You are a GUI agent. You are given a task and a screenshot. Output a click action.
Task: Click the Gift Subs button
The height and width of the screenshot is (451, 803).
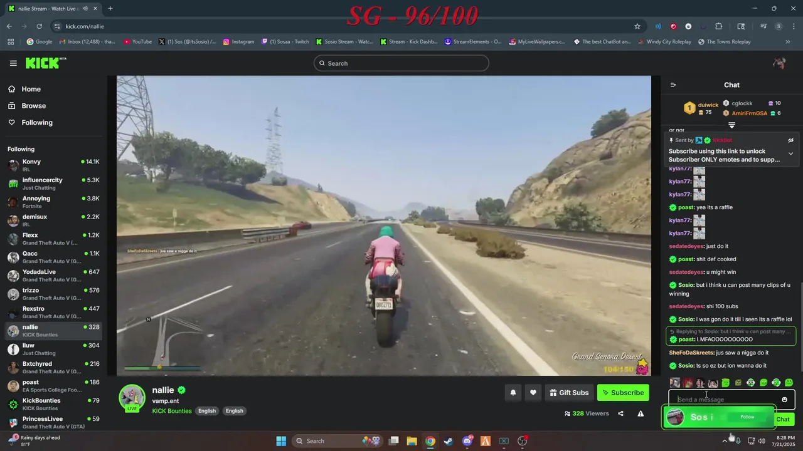click(569, 393)
